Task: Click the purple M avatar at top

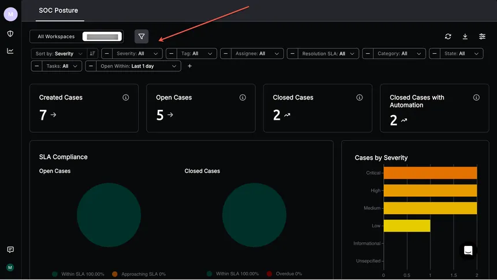Action: [10, 14]
